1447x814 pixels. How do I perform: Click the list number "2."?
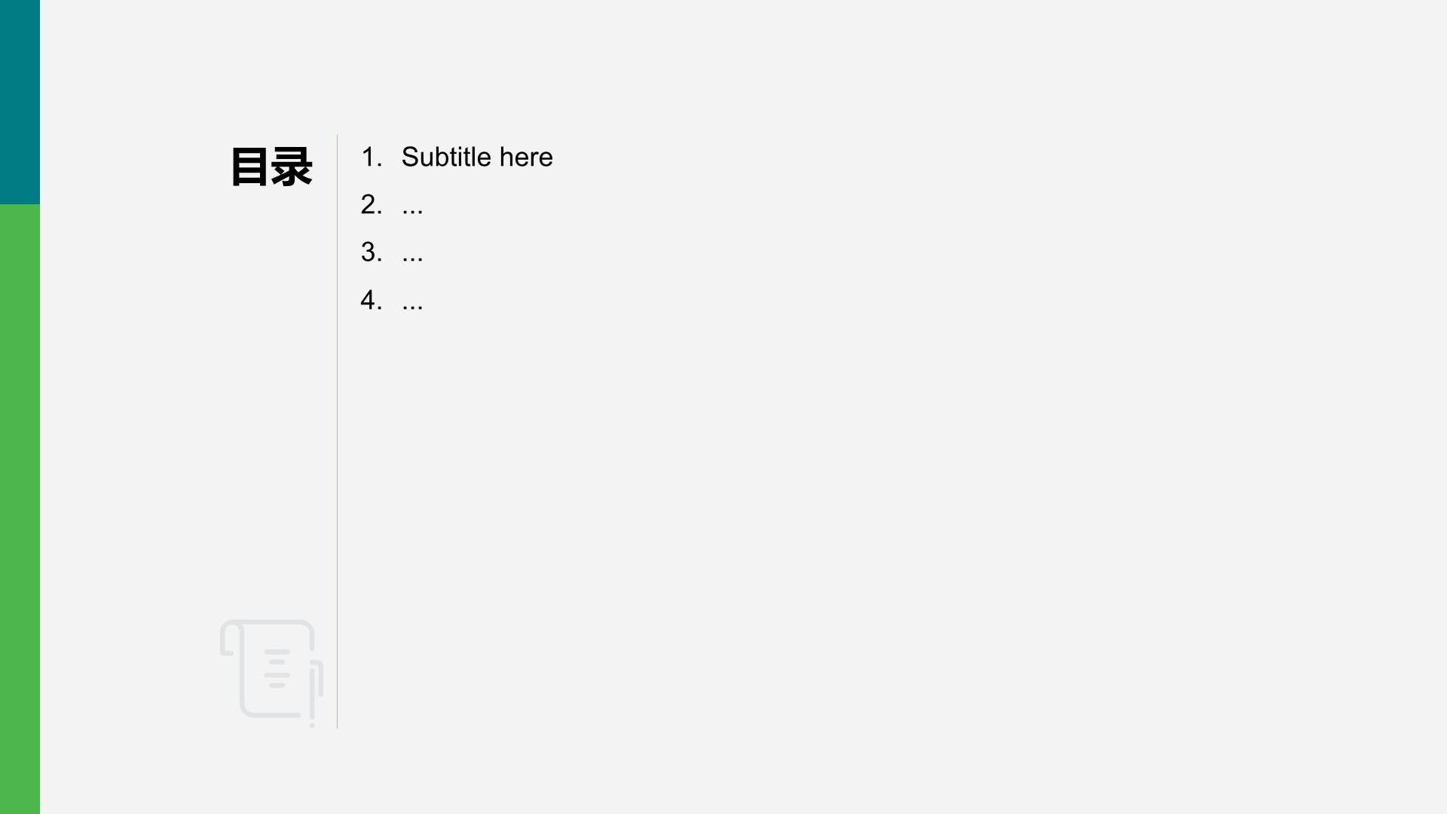[x=371, y=204]
